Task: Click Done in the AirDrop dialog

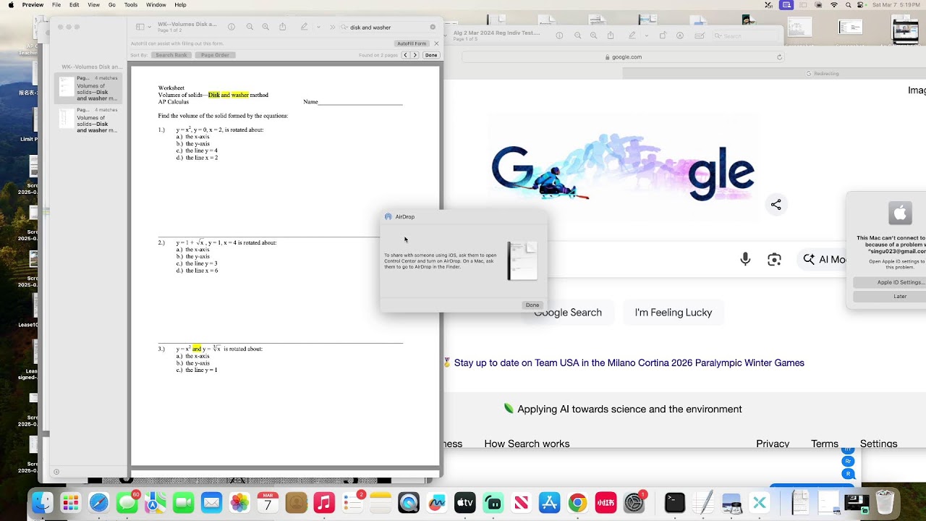Action: click(532, 305)
